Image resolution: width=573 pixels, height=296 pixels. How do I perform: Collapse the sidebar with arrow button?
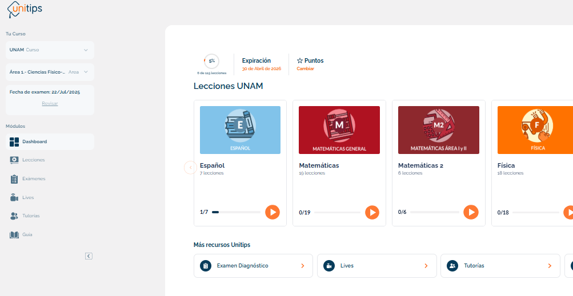89,256
